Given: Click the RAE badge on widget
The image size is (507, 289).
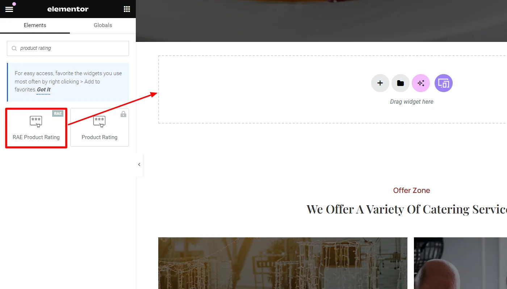Looking at the screenshot, I should pos(58,113).
